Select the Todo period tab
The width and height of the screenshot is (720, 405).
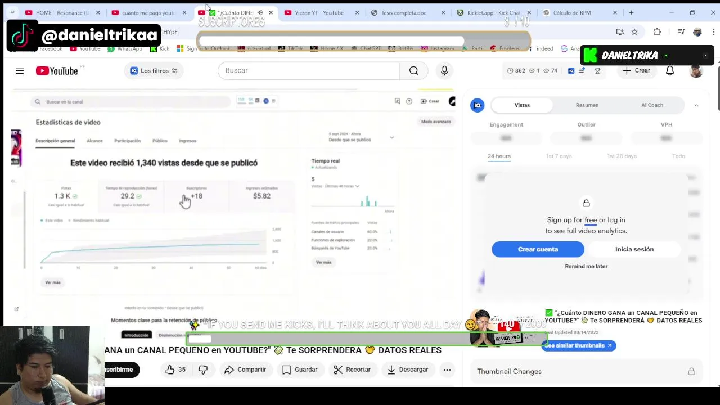pyautogui.click(x=678, y=156)
